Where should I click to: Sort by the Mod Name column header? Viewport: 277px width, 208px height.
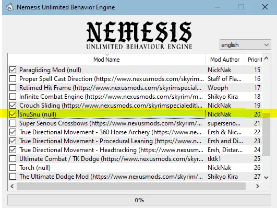106,60
